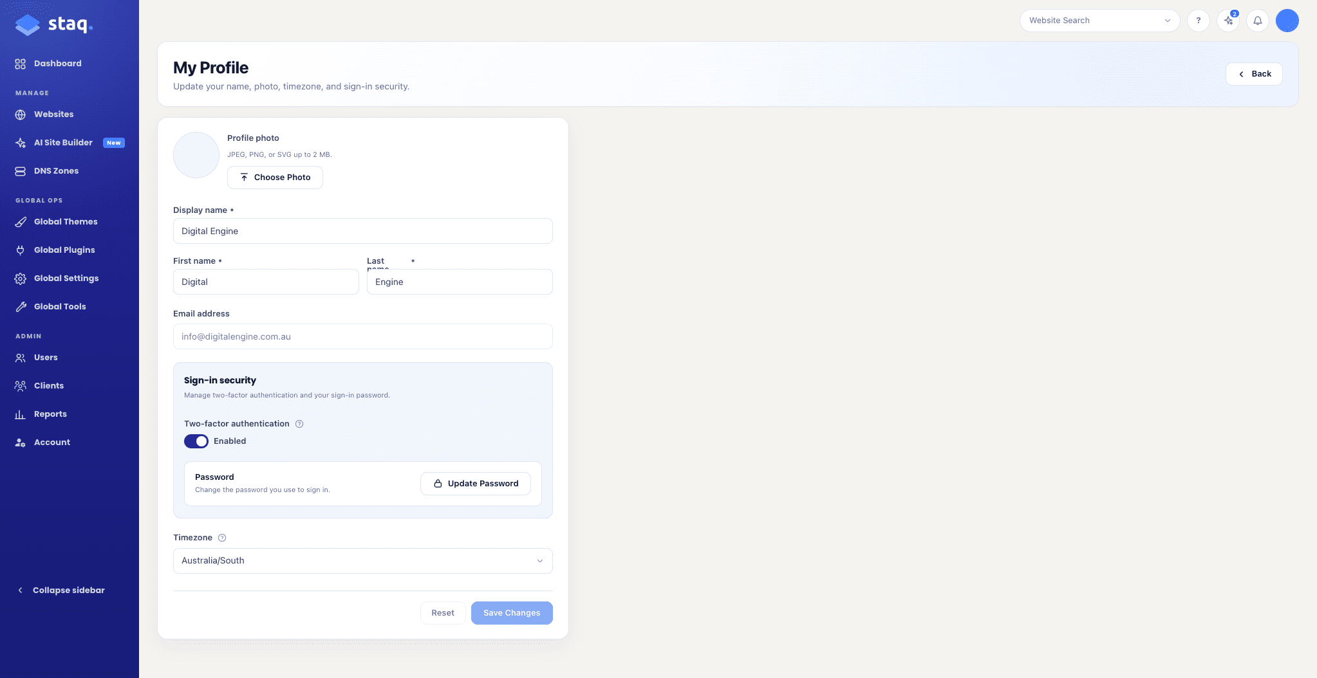The height and width of the screenshot is (678, 1317).
Task: Click the two-factor authentication info icon
Action: point(299,424)
